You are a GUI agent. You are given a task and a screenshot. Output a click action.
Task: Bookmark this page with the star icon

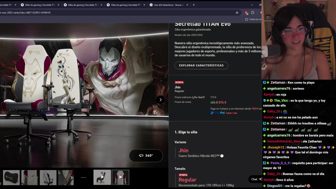tap(237, 13)
